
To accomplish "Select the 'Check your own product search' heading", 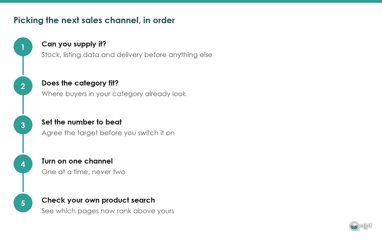I will coord(98,200).
